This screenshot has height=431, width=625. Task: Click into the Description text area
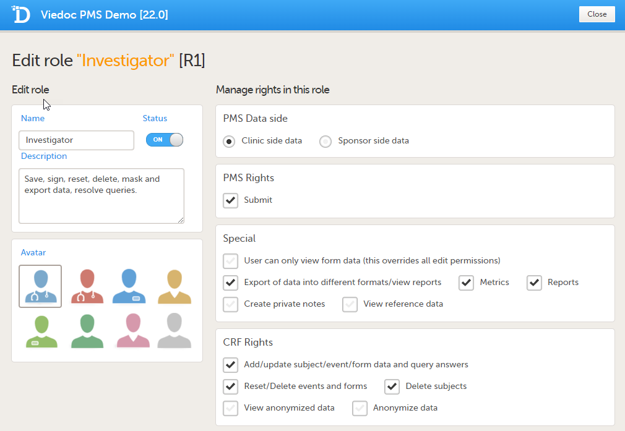[101, 195]
